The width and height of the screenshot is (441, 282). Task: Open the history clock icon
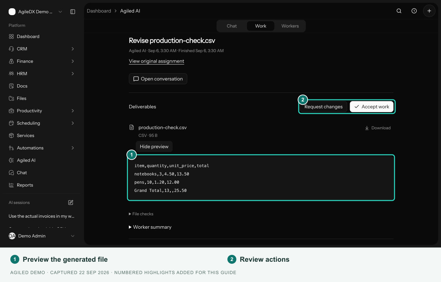tap(414, 11)
